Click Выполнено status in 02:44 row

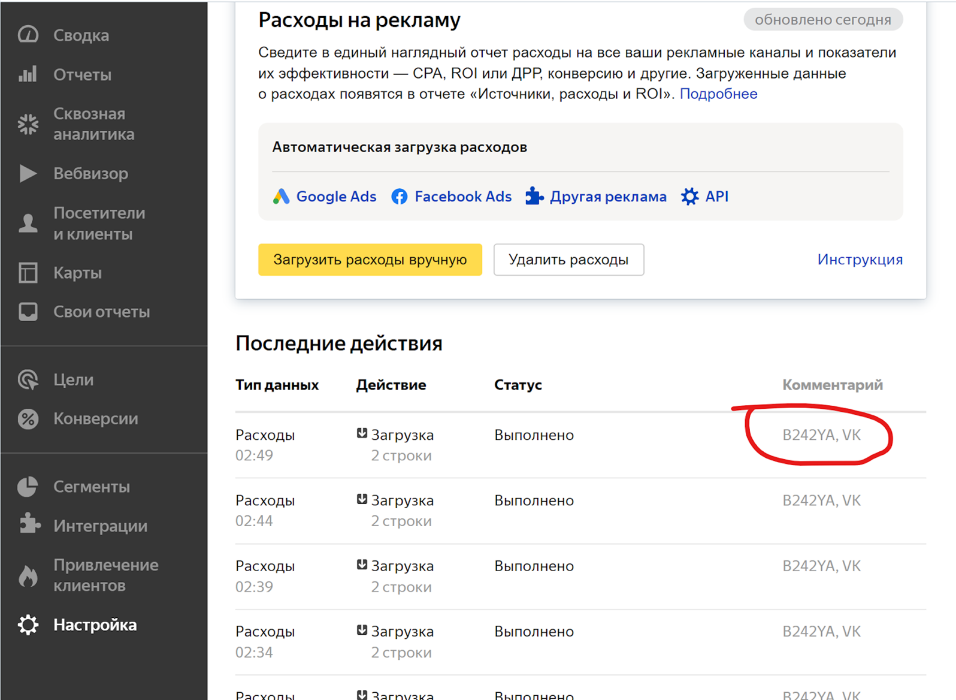point(534,500)
